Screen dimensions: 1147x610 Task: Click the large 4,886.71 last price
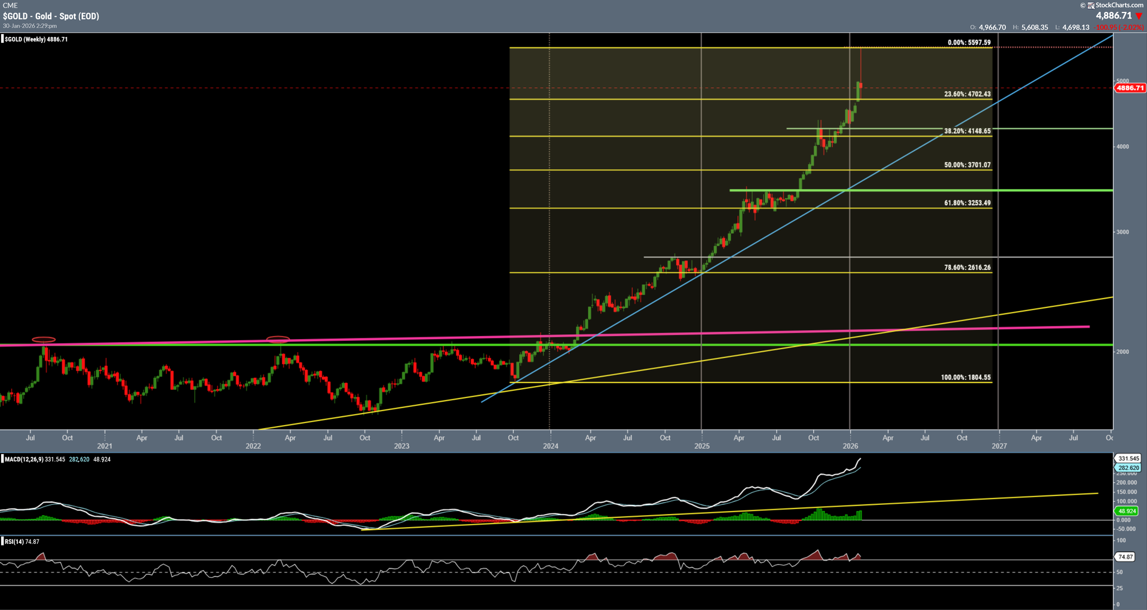1114,16
